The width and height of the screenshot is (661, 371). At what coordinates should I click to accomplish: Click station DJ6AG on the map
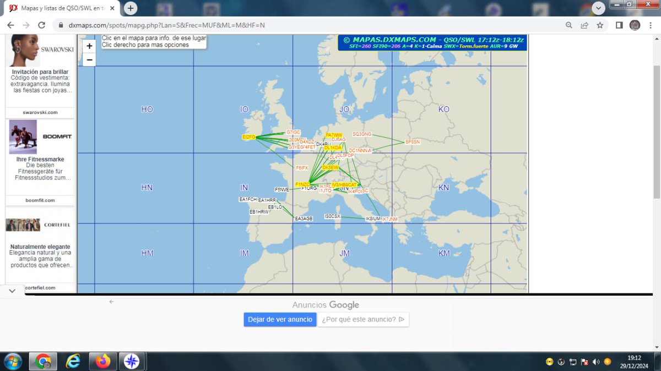click(x=339, y=139)
